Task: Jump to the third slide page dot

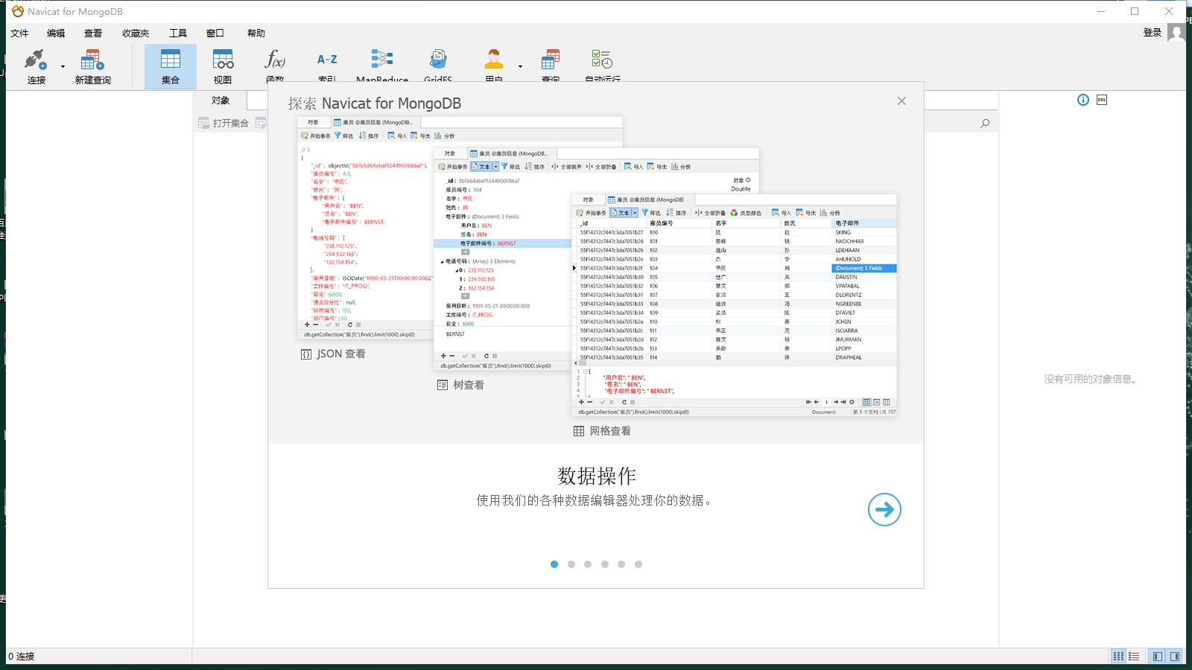Action: [588, 564]
